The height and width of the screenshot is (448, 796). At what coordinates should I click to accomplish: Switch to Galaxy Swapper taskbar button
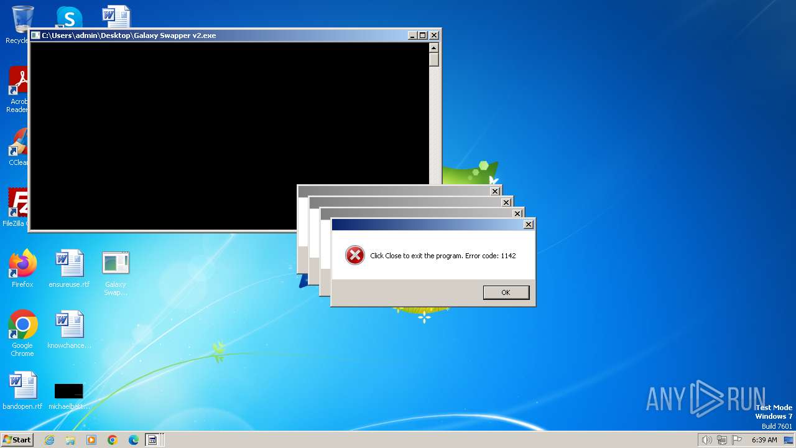click(152, 440)
